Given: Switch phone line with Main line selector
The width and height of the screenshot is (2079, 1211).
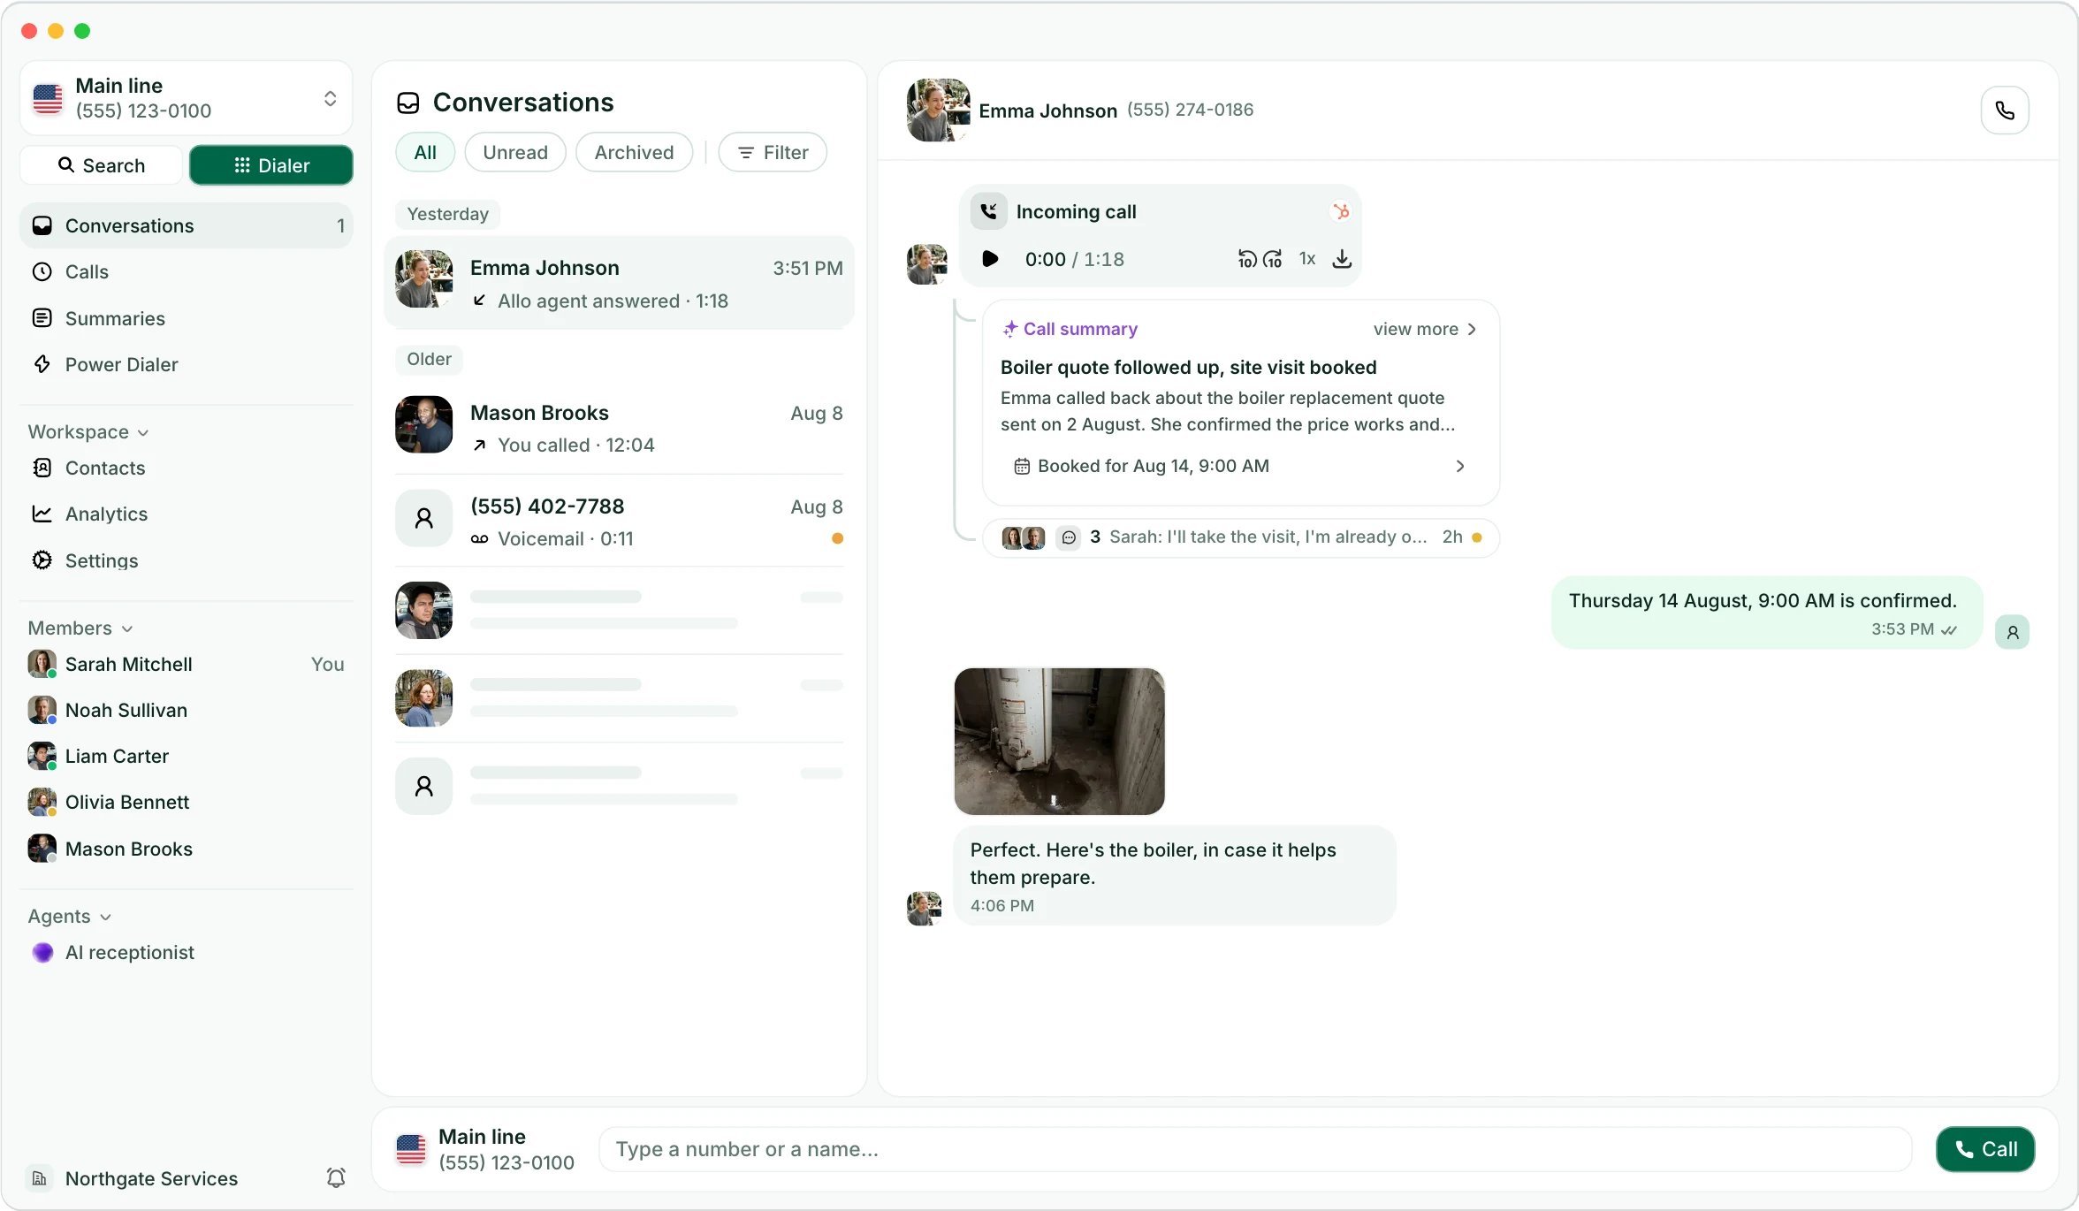Looking at the screenshot, I should tap(187, 98).
